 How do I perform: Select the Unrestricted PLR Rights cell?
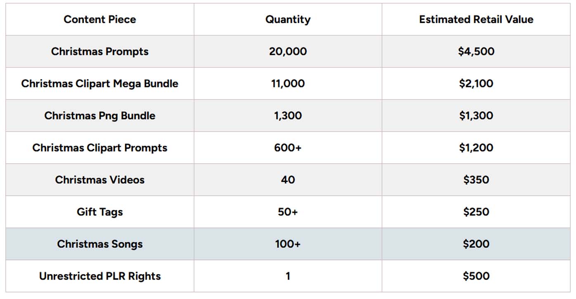(x=100, y=276)
